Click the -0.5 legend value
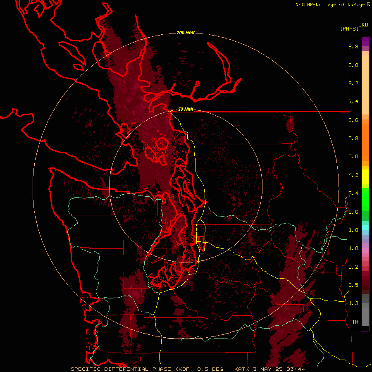Image resolution: width=372 pixels, height=372 pixels. click(352, 285)
